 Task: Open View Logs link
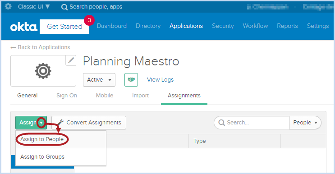click(160, 80)
